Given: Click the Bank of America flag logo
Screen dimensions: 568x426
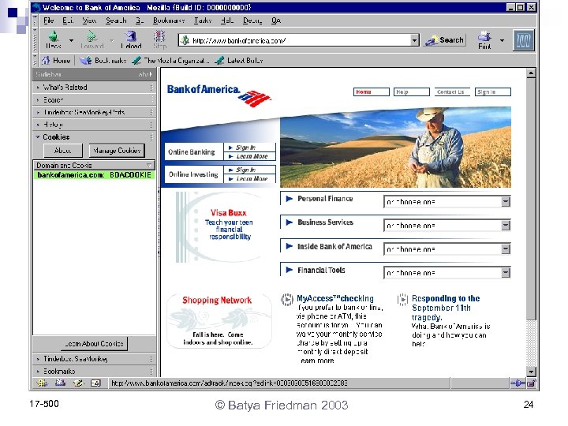Looking at the screenshot, I should coord(255,99).
